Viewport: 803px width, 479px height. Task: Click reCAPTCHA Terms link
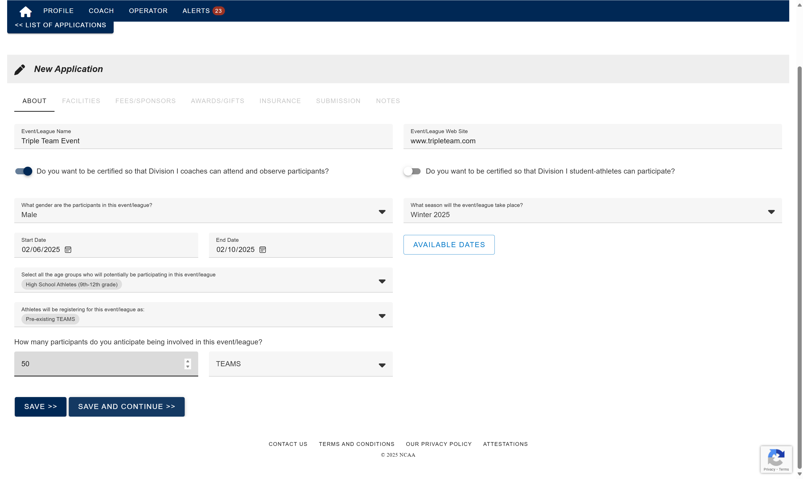(x=784, y=469)
